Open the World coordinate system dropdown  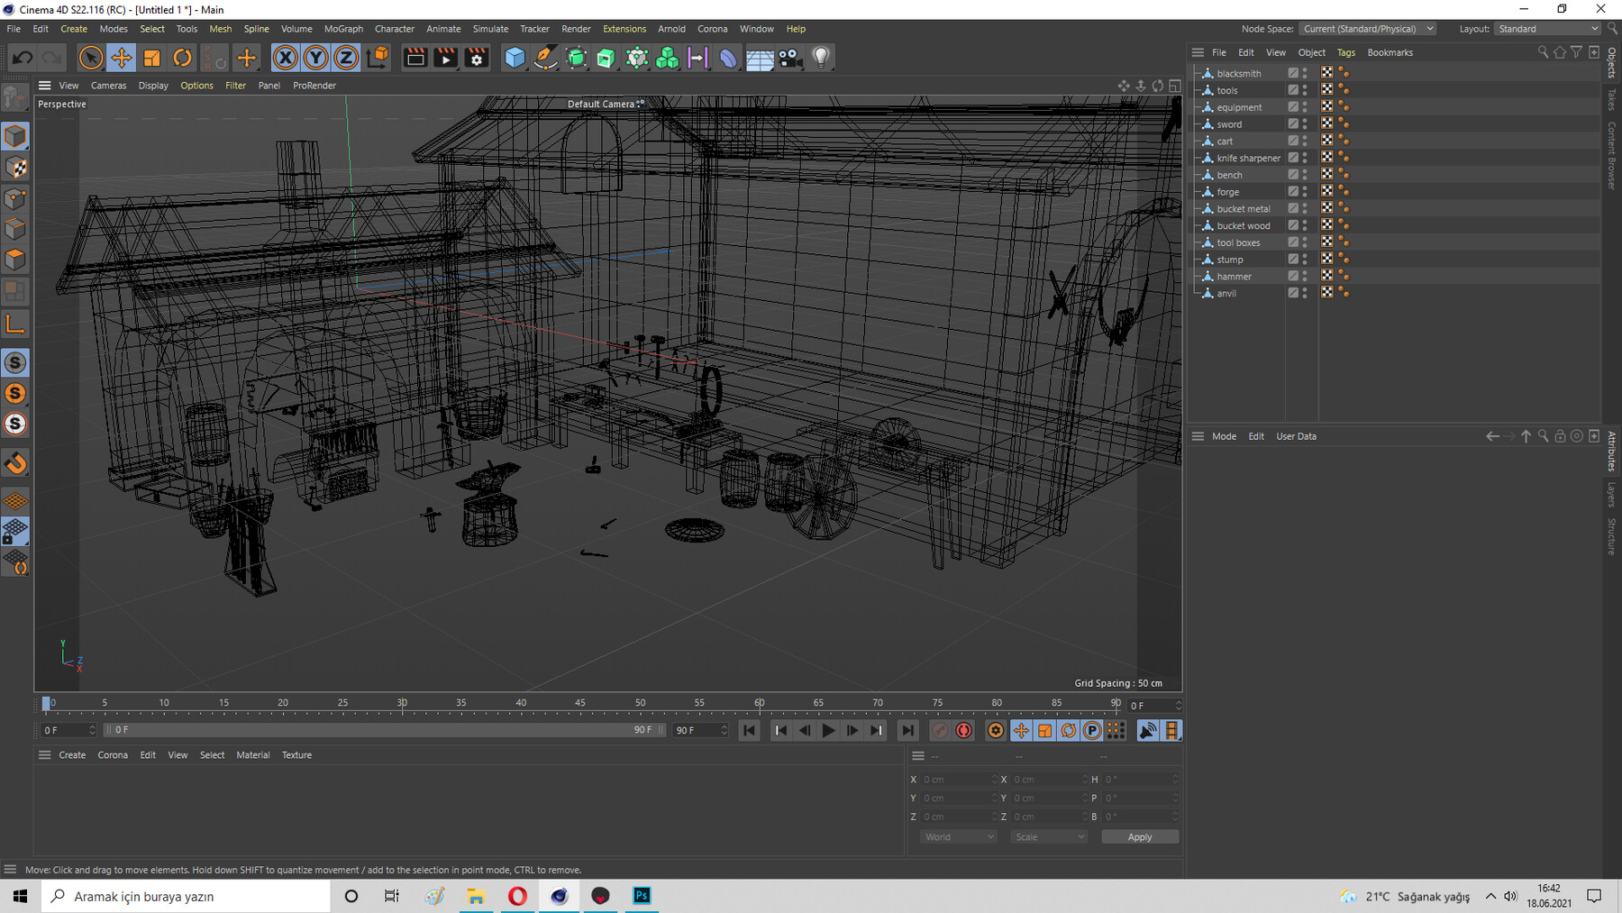(958, 837)
